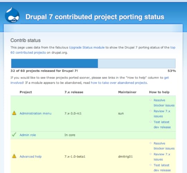Click the 7.x-1.0-beta1 release cell
The height and width of the screenshot is (173, 187).
[x=75, y=156]
